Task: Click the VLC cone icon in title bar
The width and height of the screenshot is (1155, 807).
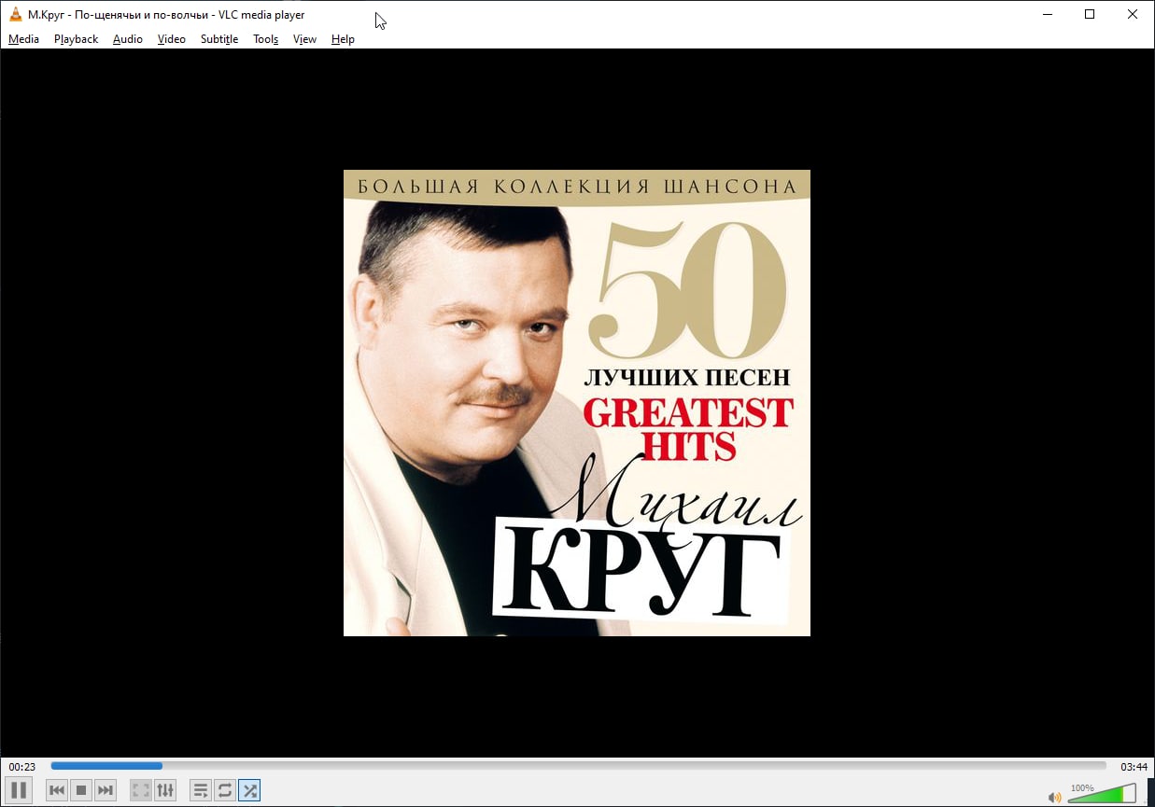Action: (16, 14)
